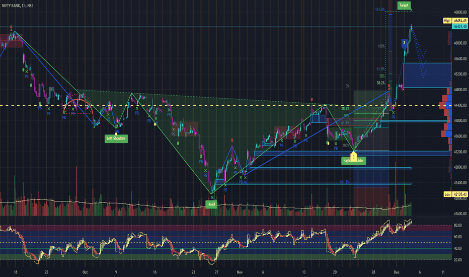
Task: Select the 161.8% Fibonacci label beside Target line
Action: (380, 10)
